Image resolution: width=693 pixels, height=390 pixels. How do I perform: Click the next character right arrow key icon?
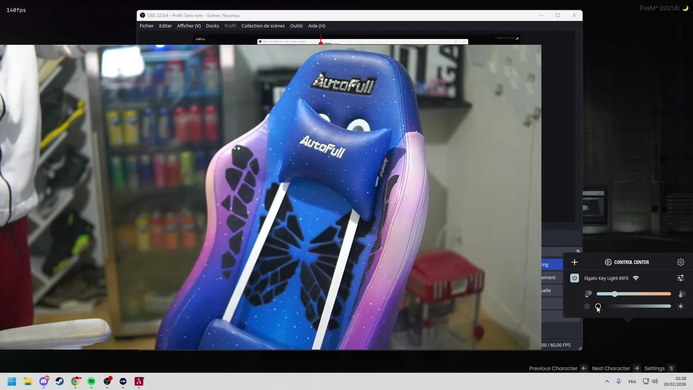click(637, 368)
